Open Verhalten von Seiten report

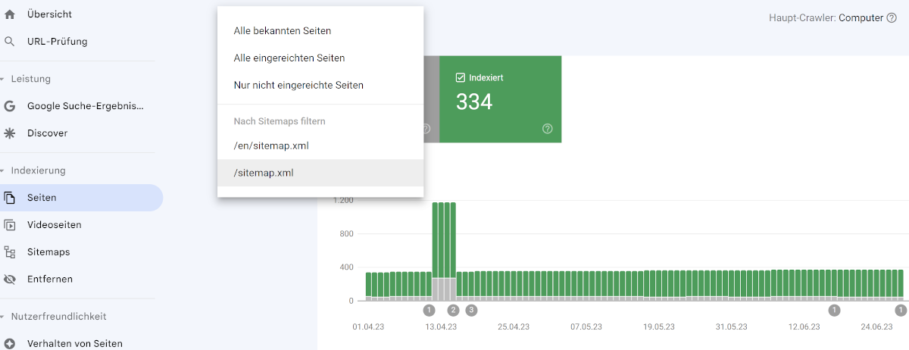point(74,343)
